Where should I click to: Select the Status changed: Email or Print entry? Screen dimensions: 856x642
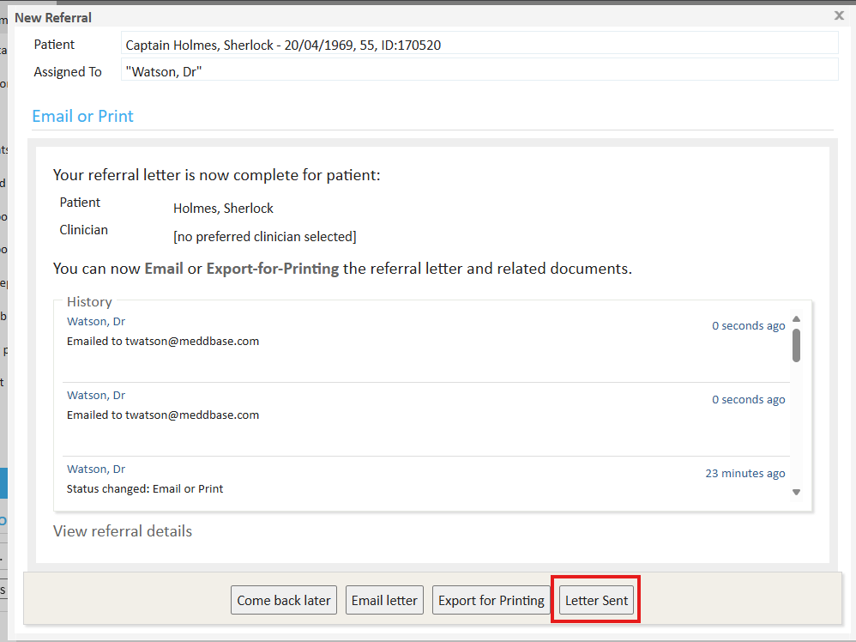145,489
